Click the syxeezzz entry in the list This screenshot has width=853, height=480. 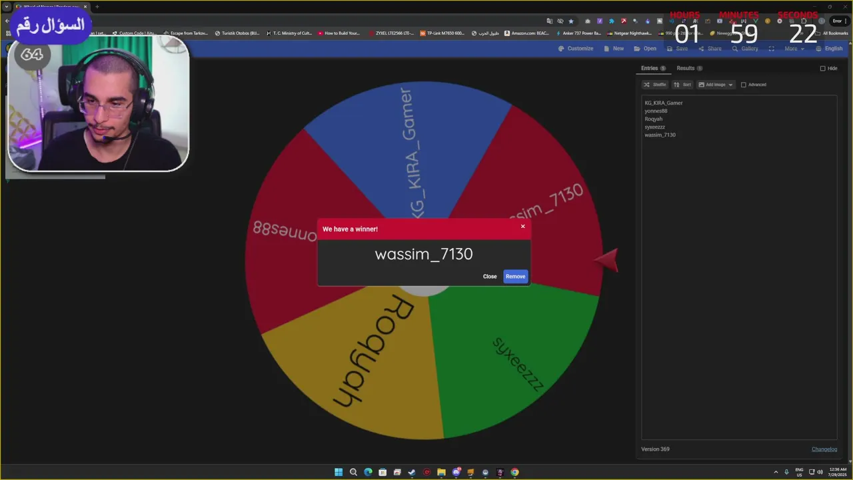(654, 127)
